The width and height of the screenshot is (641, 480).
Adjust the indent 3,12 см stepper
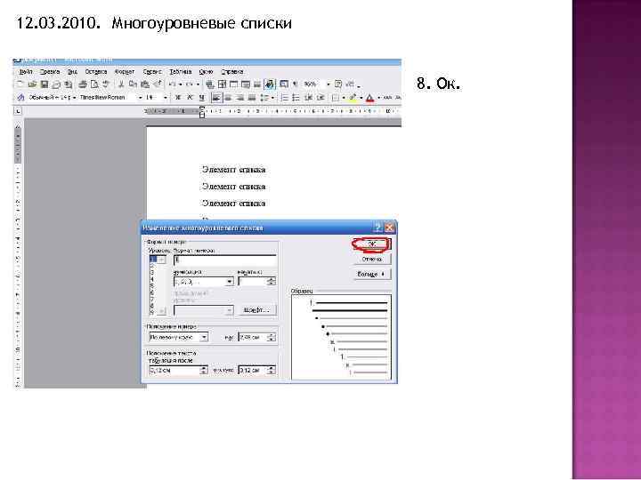pos(271,370)
